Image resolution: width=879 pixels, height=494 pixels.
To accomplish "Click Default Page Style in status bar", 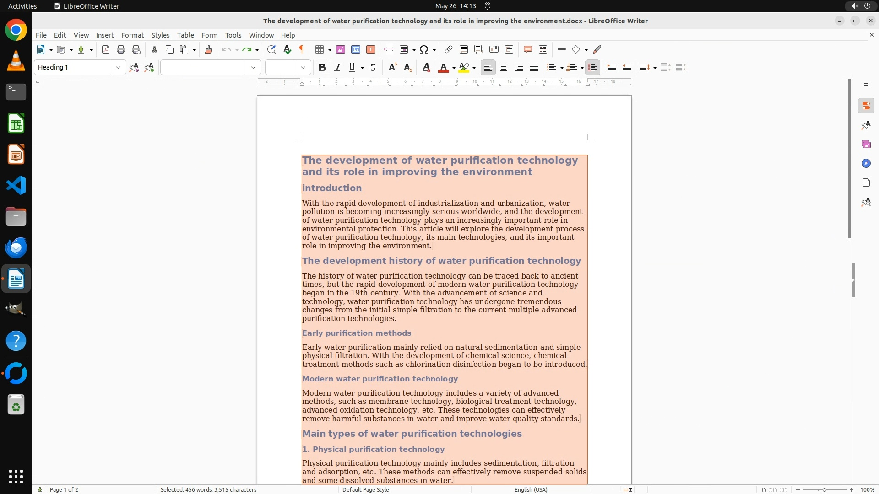I will [x=365, y=490].
